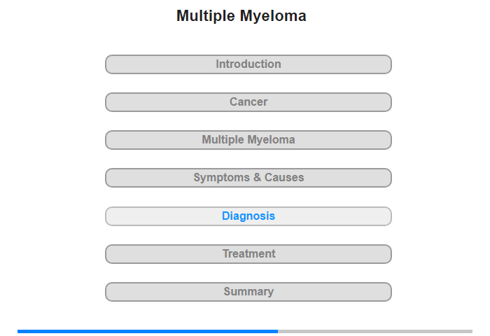Select the blue Diagnosis link text
The width and height of the screenshot is (490, 336).
[x=248, y=216]
